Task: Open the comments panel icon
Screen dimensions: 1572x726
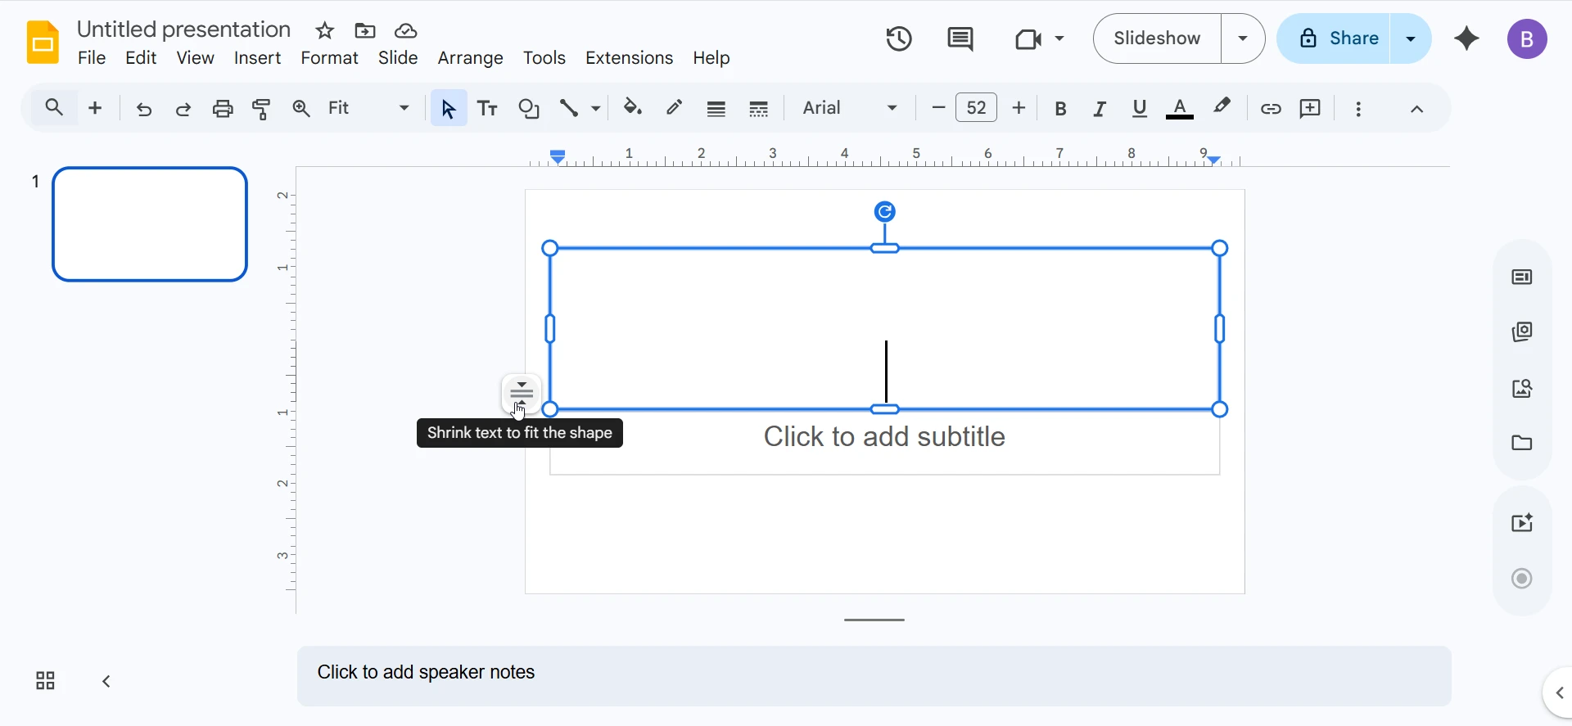Action: click(960, 38)
